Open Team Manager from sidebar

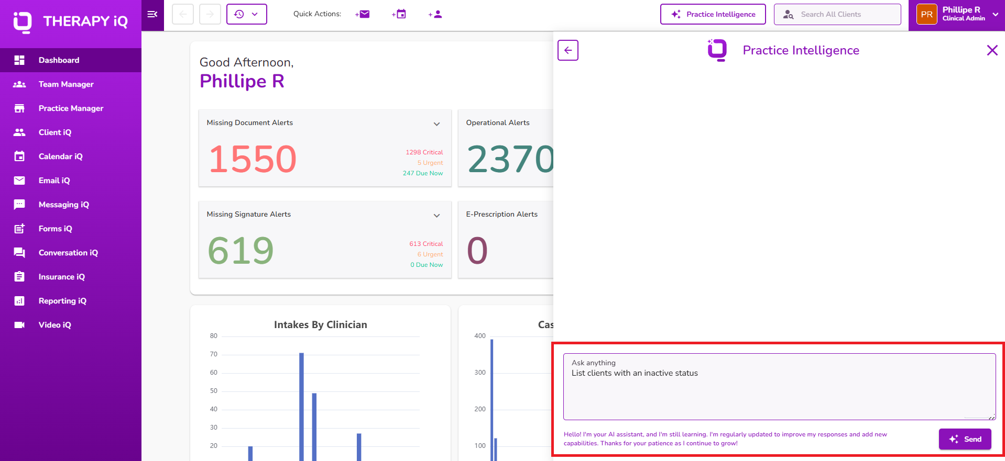(x=71, y=84)
